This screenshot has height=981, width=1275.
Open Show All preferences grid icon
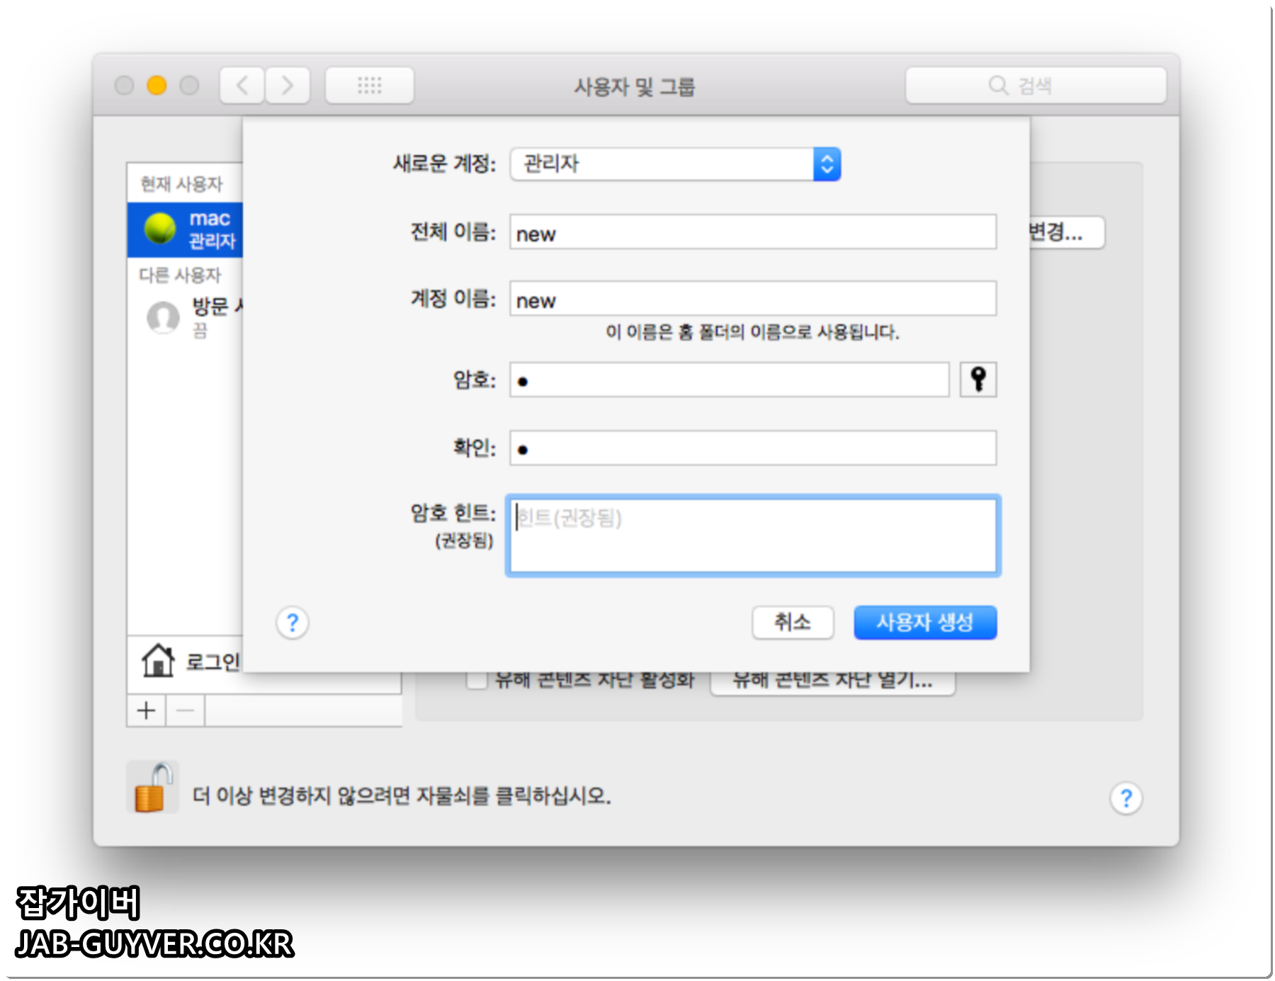click(369, 86)
